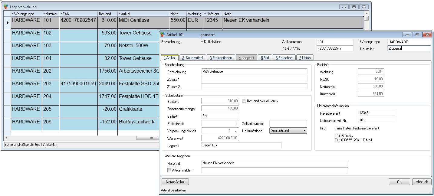Click the Warengruppe field in the article dialog
The image size is (434, 196).
tap(409, 42)
